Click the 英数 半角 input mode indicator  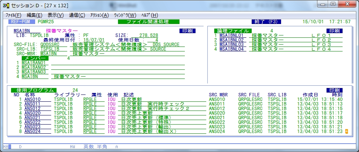95,147
